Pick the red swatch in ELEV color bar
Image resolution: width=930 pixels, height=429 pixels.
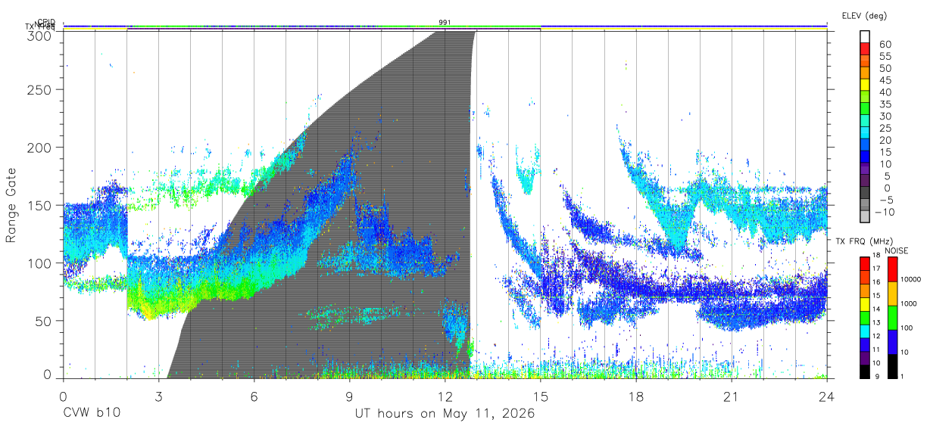pyautogui.click(x=865, y=48)
